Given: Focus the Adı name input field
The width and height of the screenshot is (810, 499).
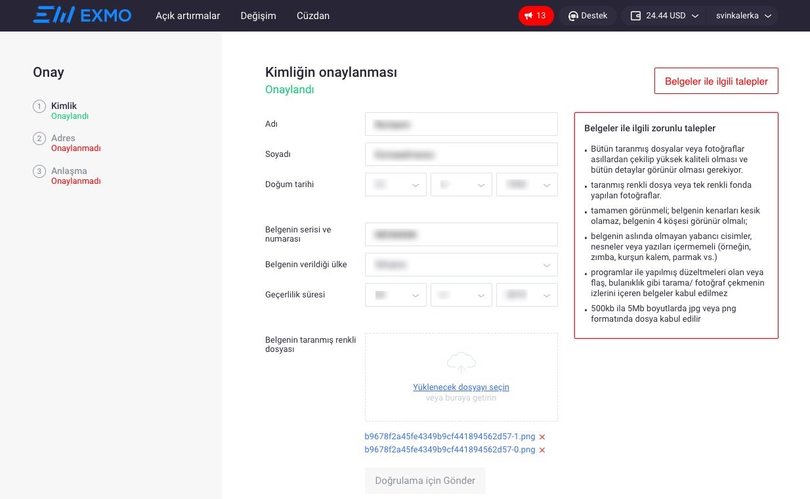Looking at the screenshot, I should point(461,124).
